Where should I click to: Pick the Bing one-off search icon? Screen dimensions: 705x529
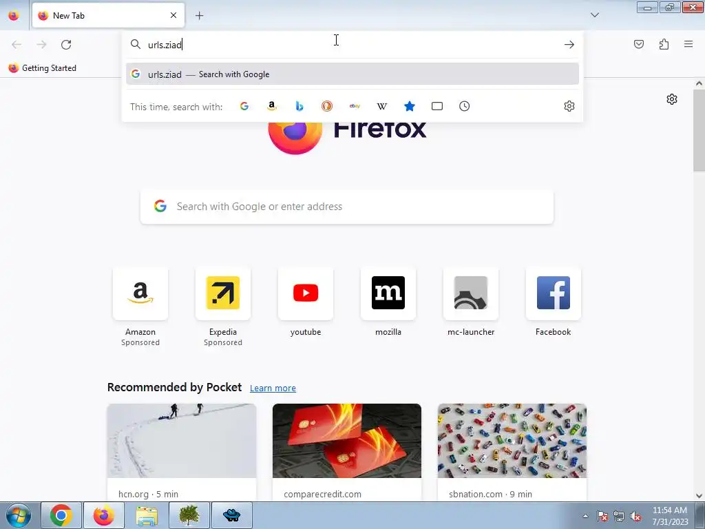[299, 106]
